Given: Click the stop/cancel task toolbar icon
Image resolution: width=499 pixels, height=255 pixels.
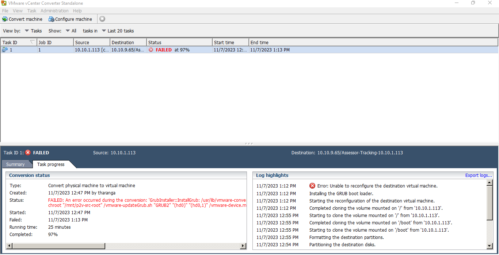Looking at the screenshot, I should [102, 19].
